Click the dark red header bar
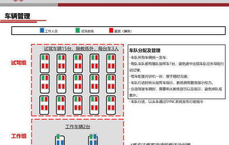Viewport: 229px width, 145px height. point(143,5)
